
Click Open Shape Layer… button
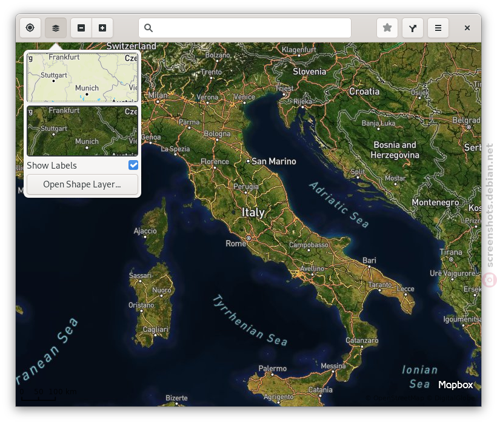(x=82, y=184)
